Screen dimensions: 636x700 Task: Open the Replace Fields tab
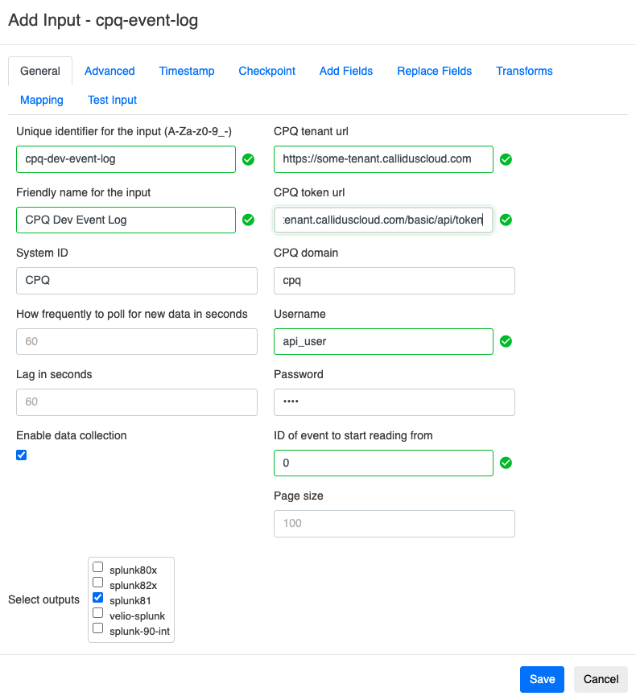click(434, 71)
